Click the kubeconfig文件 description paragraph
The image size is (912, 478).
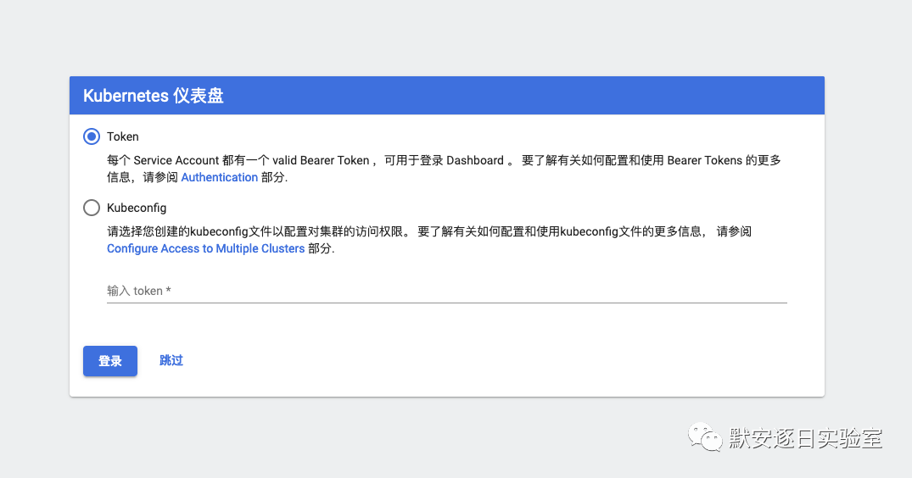point(429,240)
